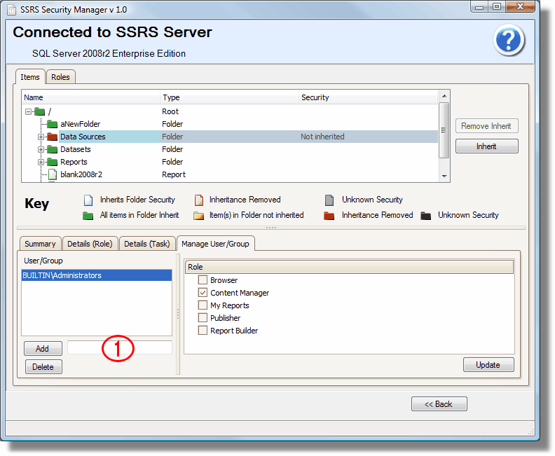This screenshot has width=555, height=456.
Task: Maximize the SSRS Security Manager window
Action: click(x=497, y=7)
